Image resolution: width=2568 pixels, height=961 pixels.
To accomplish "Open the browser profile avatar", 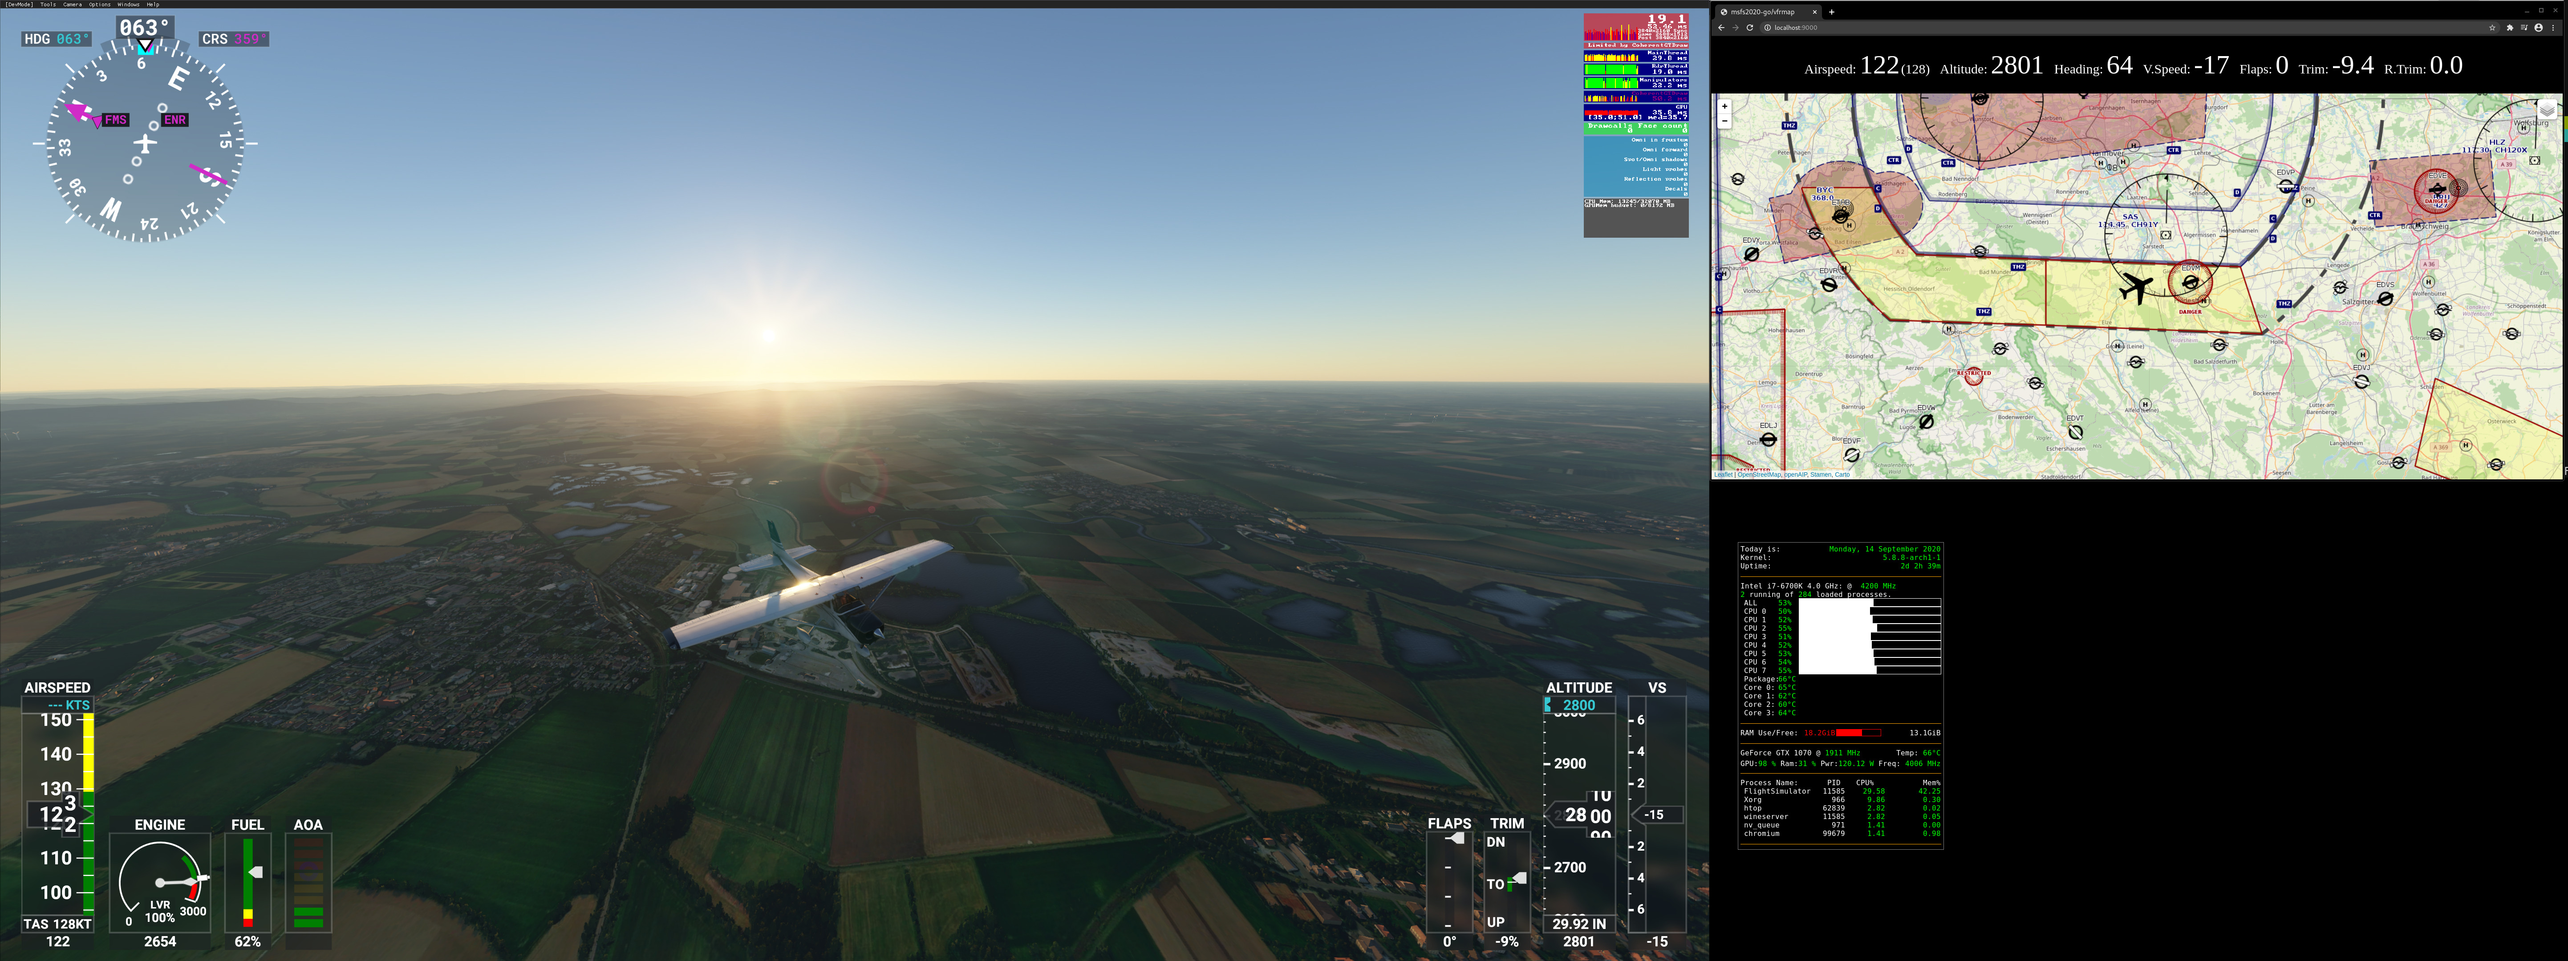I will (2538, 28).
